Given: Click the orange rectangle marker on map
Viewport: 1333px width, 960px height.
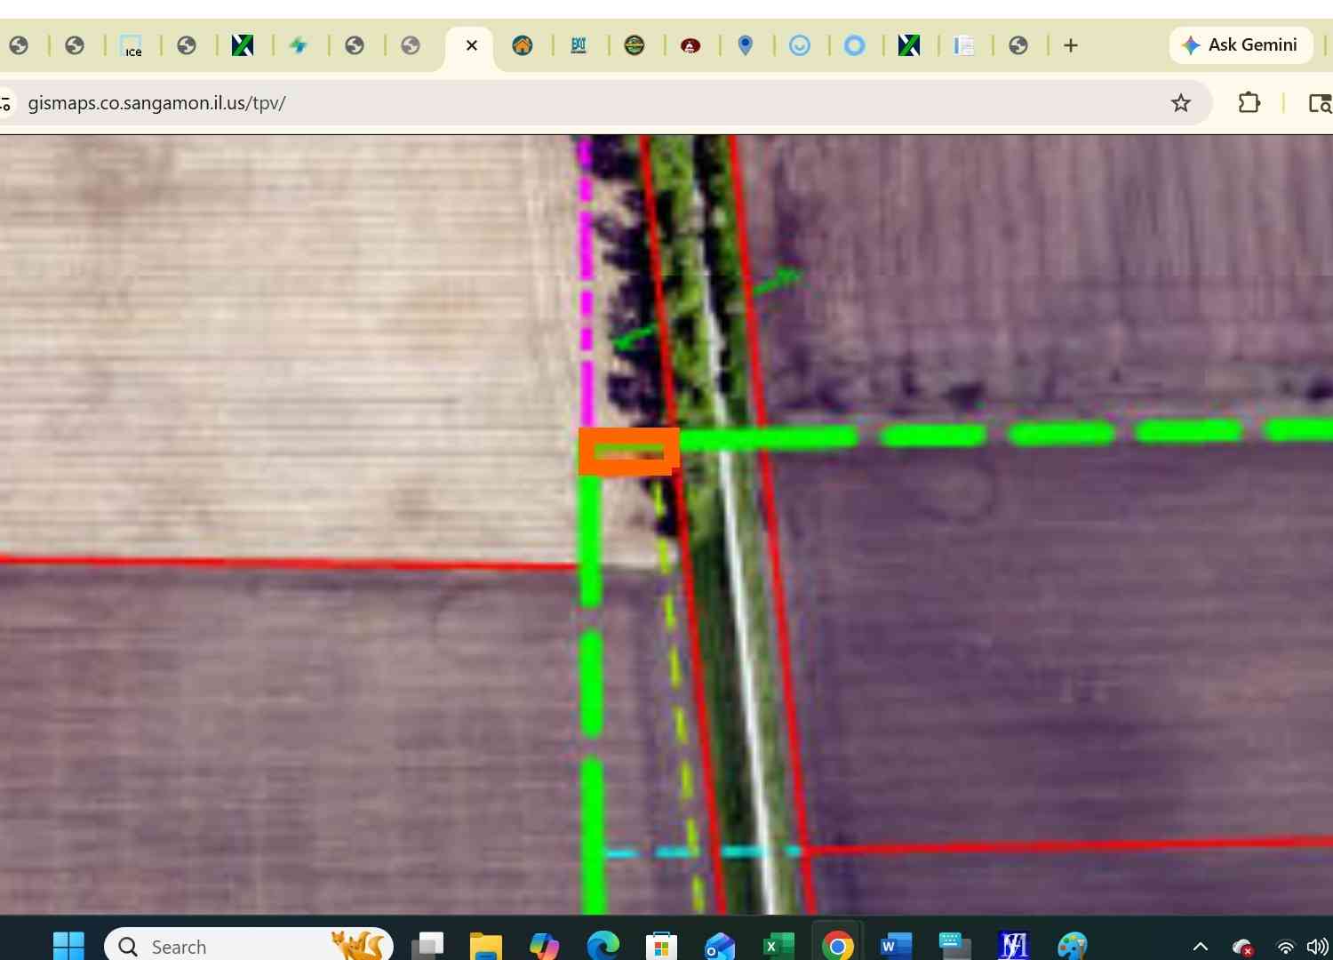Looking at the screenshot, I should [x=629, y=452].
